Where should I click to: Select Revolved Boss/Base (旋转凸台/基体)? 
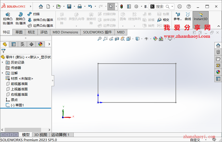21,19
